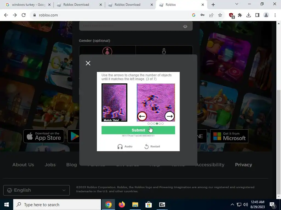281x210 pixels.
Task: Click the right arrow on captcha image
Action: tap(170, 116)
